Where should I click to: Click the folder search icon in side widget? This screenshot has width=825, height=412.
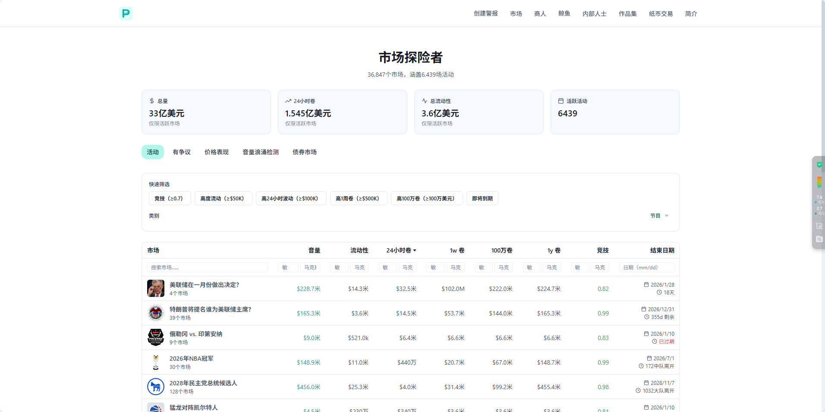pos(819,239)
